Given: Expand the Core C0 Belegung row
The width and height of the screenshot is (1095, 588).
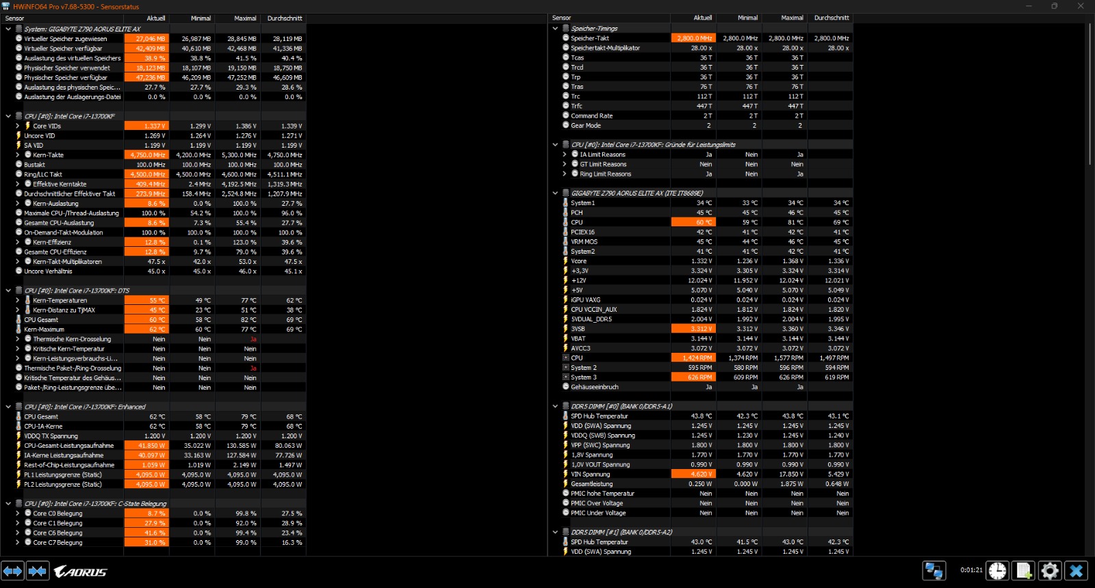Looking at the screenshot, I should [18, 513].
